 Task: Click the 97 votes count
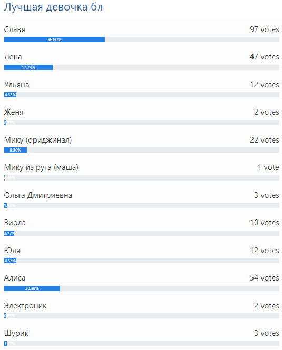(x=264, y=29)
